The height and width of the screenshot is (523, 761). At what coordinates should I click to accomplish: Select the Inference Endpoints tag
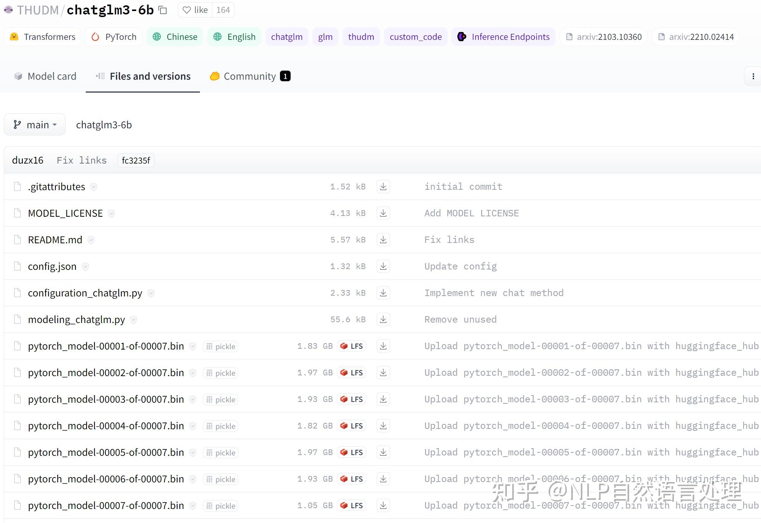(503, 36)
